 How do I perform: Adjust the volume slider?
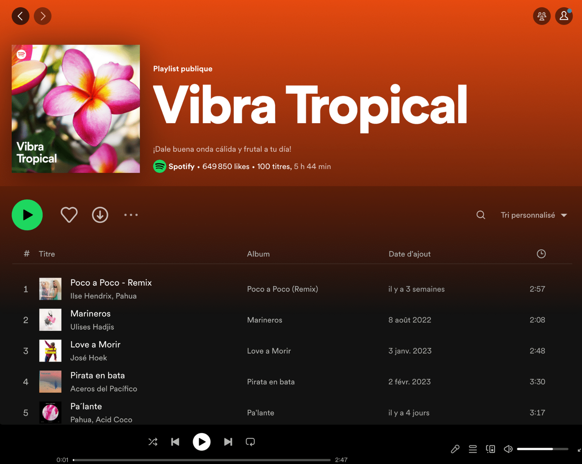[542, 449]
